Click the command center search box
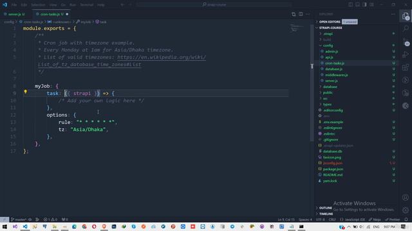This screenshot has height=231, width=412. pyautogui.click(x=214, y=4)
